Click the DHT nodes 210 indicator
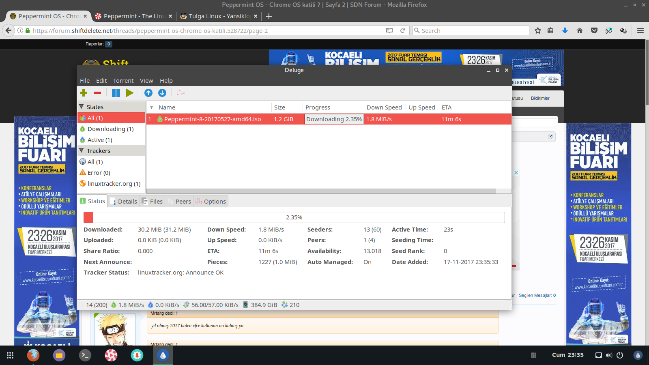This screenshot has width=649, height=365. 290,305
